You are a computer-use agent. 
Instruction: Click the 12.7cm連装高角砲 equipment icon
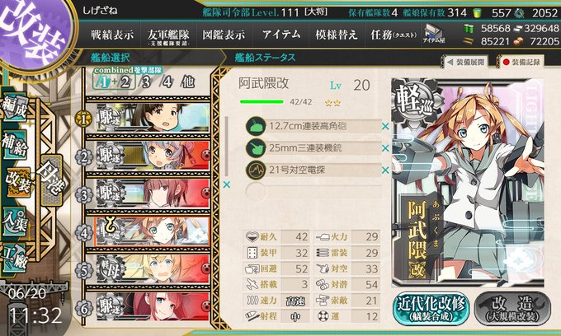click(x=256, y=126)
